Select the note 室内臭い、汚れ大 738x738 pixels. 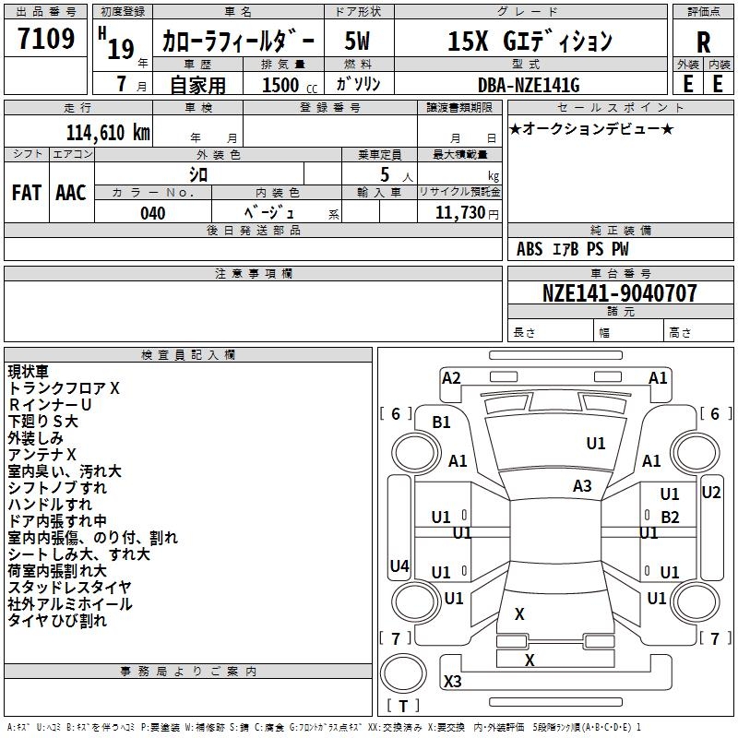[65, 471]
